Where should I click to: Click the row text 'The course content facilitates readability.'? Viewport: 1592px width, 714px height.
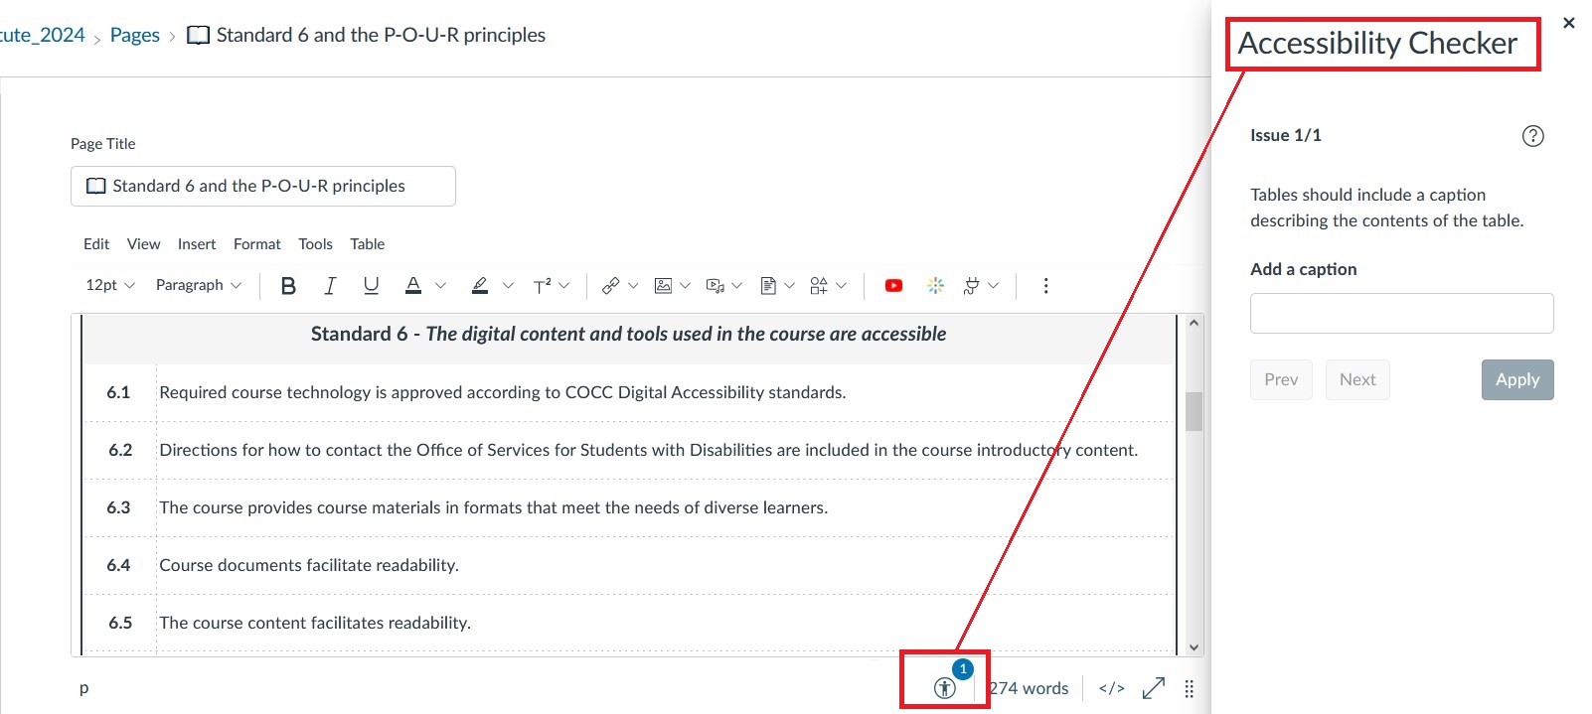click(x=315, y=623)
